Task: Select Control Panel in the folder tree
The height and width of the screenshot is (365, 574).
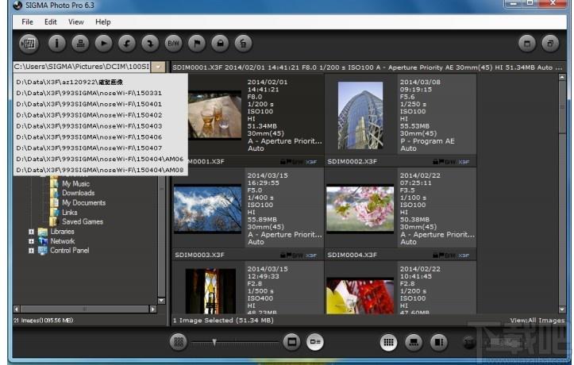Action: click(x=70, y=251)
